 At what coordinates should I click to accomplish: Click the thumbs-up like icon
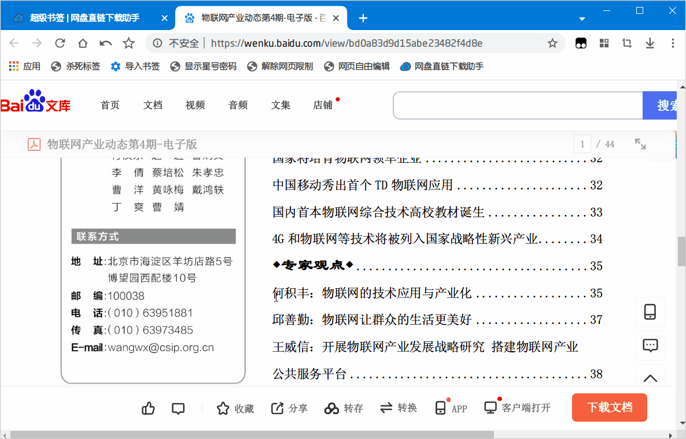pyautogui.click(x=148, y=408)
